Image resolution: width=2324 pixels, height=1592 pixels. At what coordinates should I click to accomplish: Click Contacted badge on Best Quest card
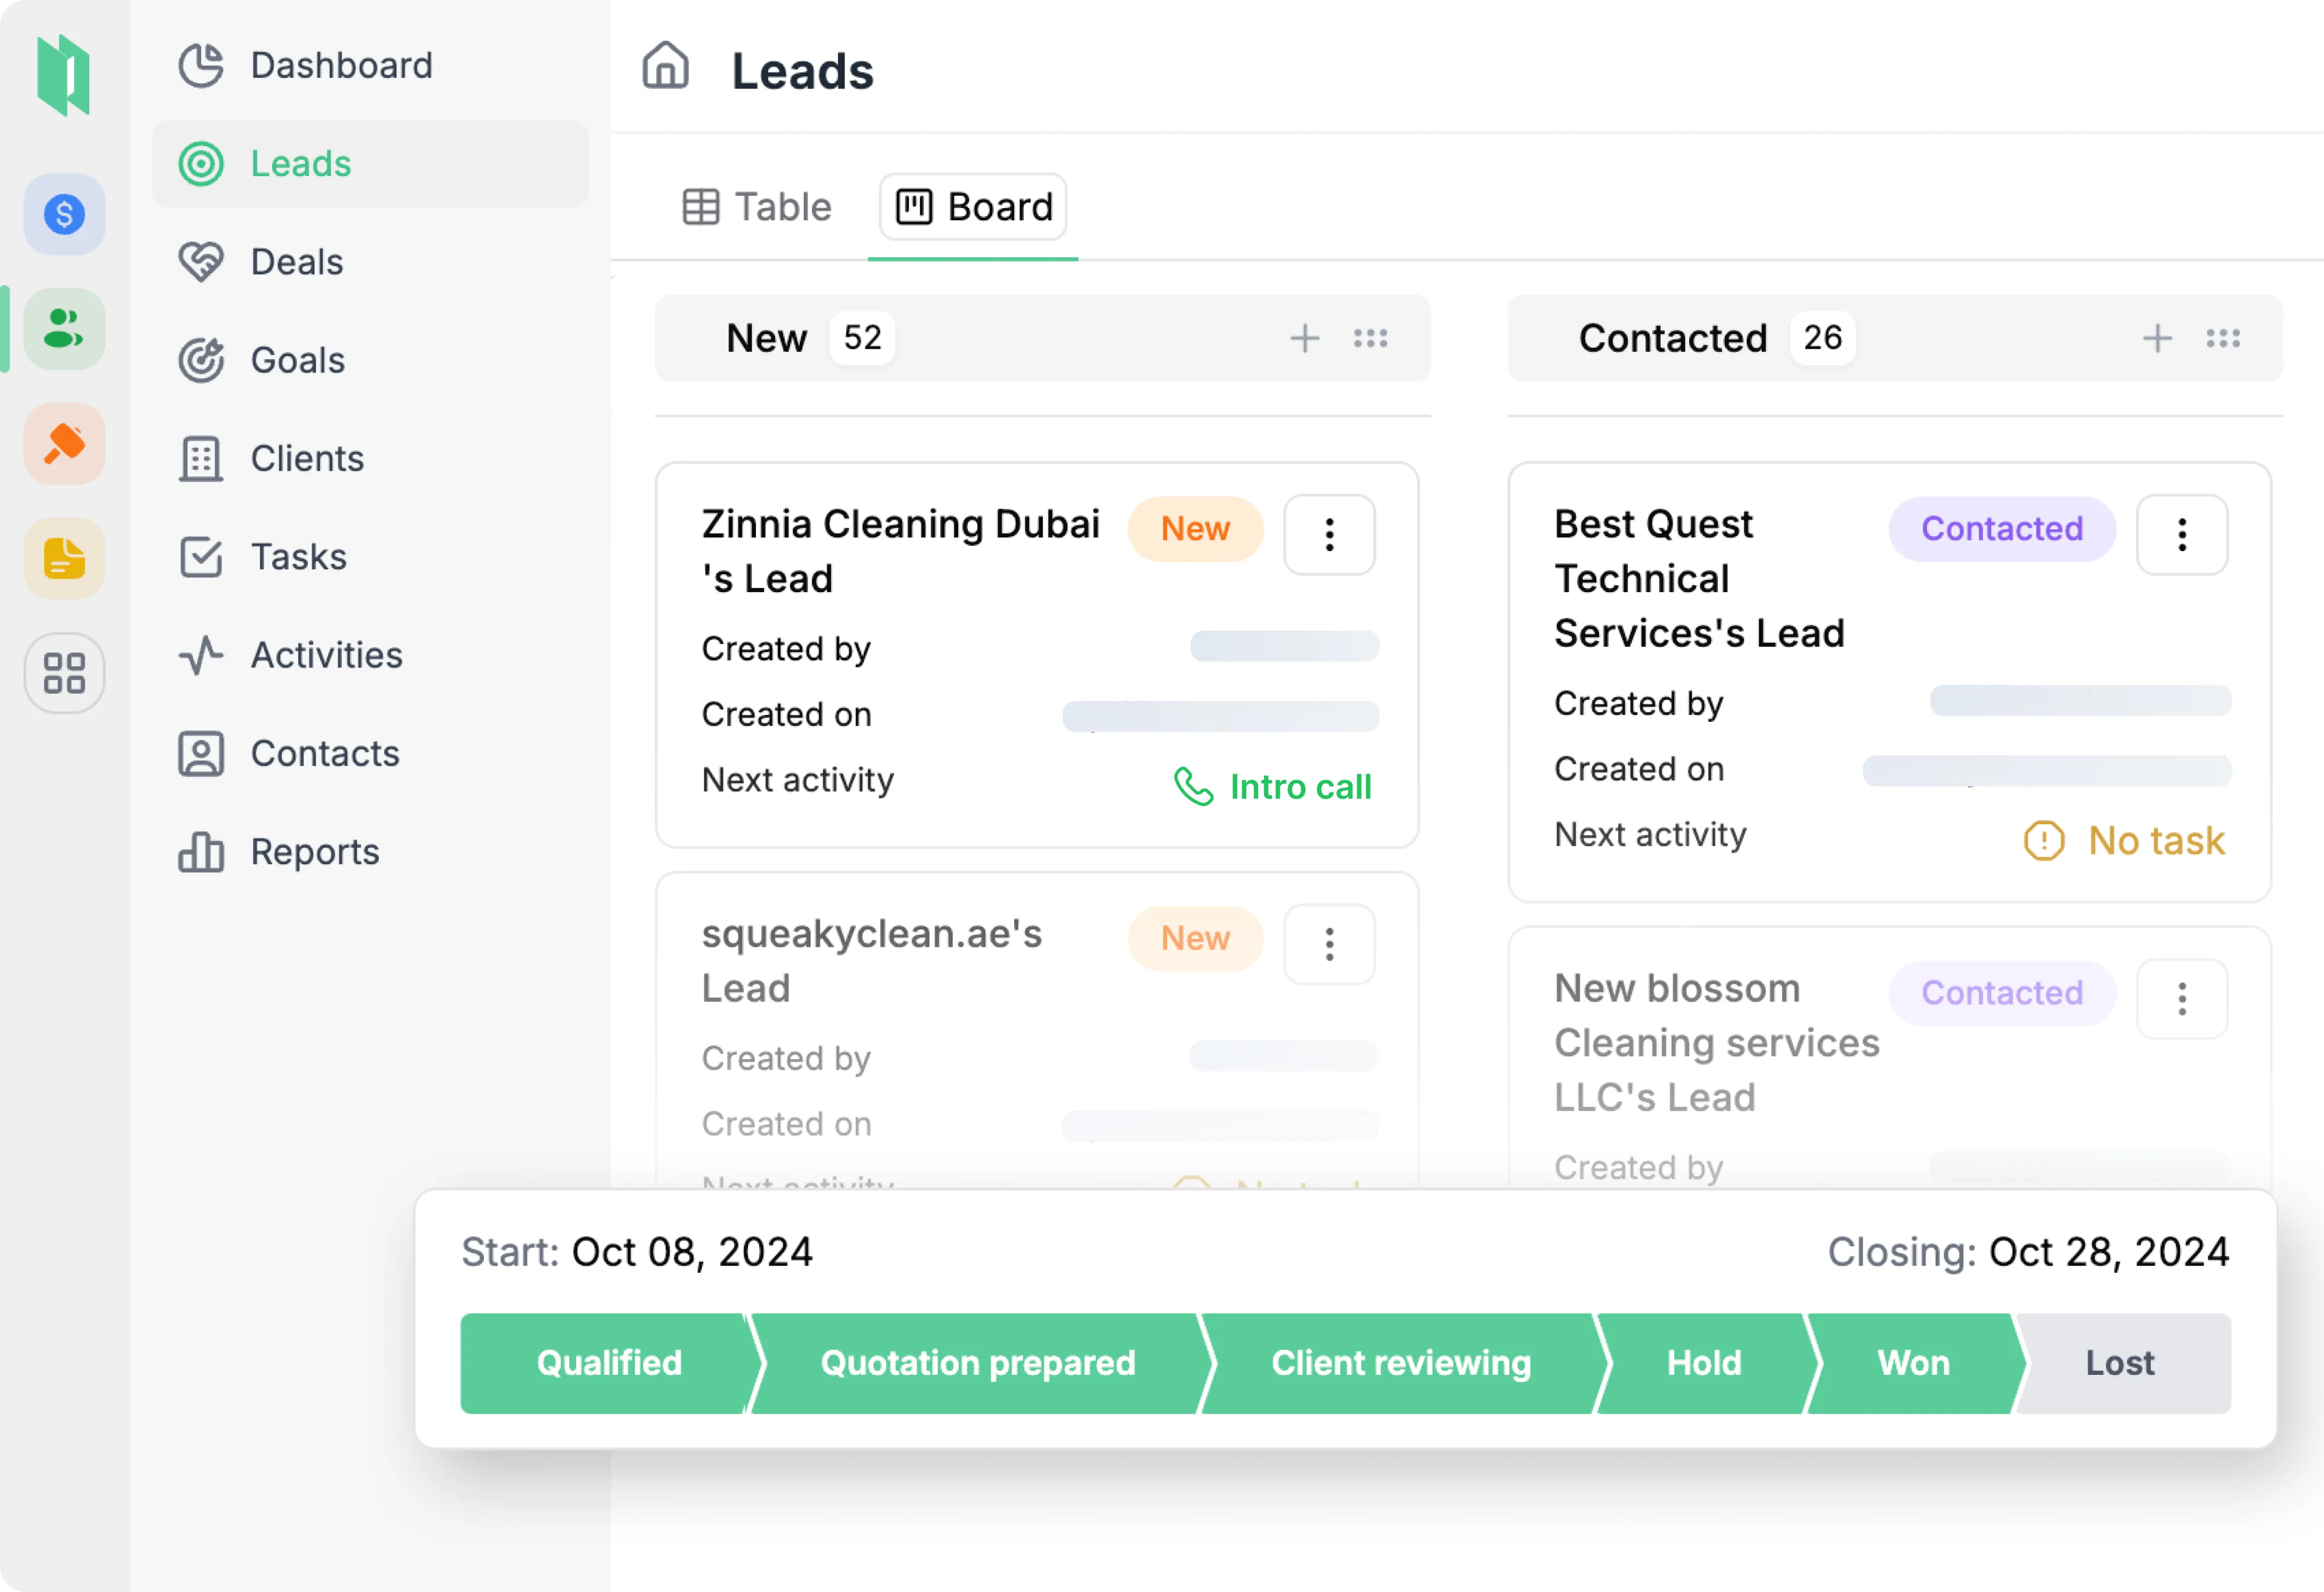(2002, 529)
